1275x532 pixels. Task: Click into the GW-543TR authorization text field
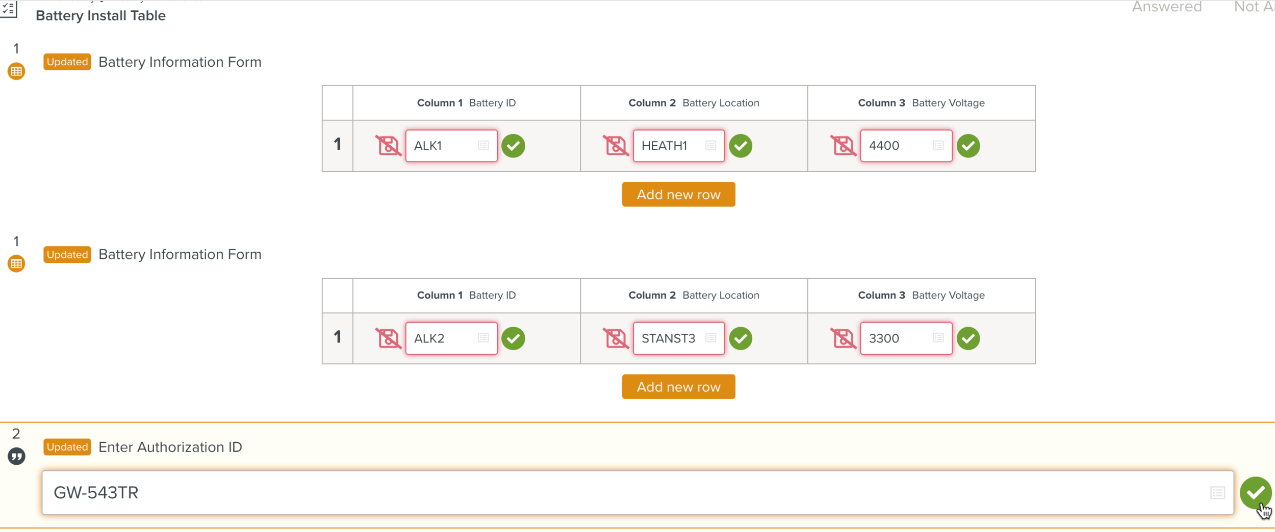click(612, 493)
